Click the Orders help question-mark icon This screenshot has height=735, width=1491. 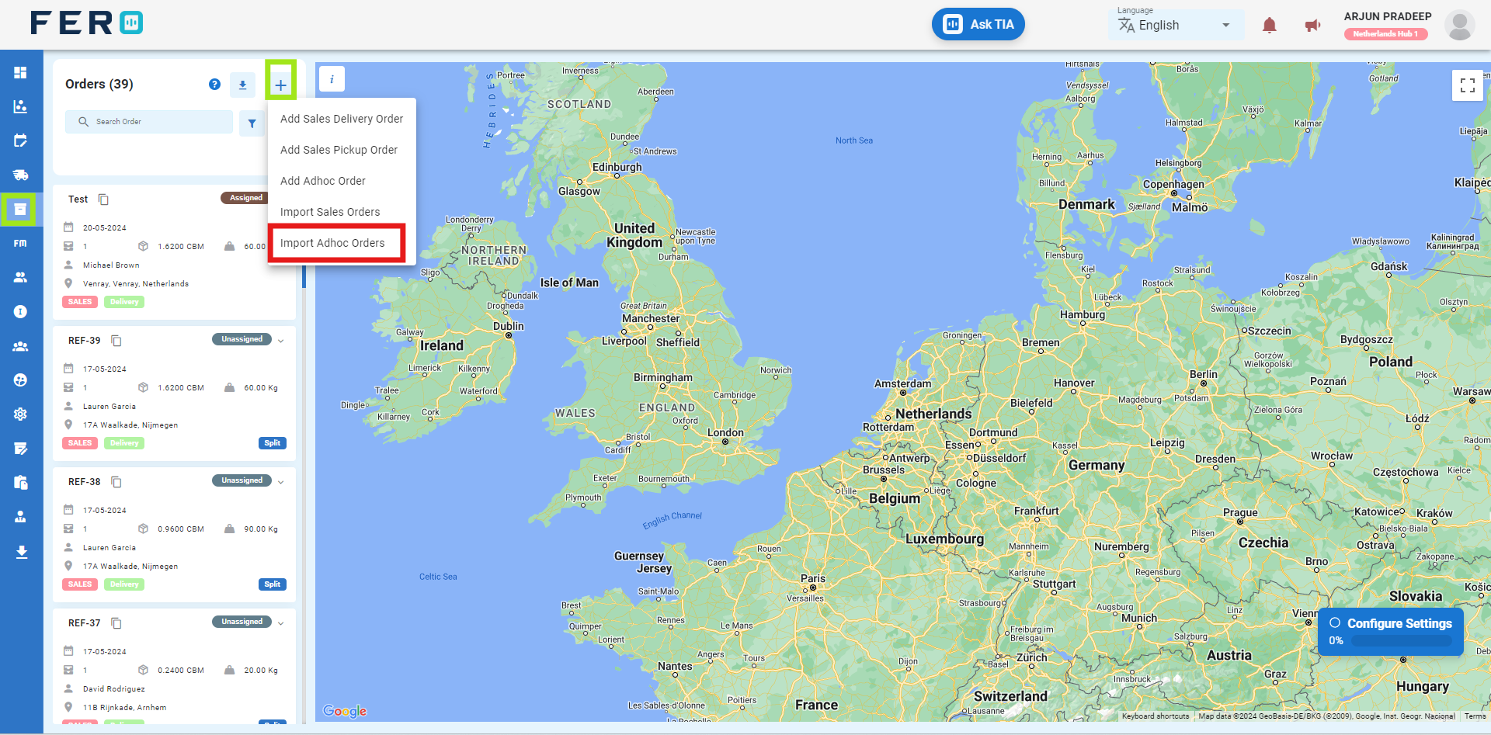(x=214, y=85)
